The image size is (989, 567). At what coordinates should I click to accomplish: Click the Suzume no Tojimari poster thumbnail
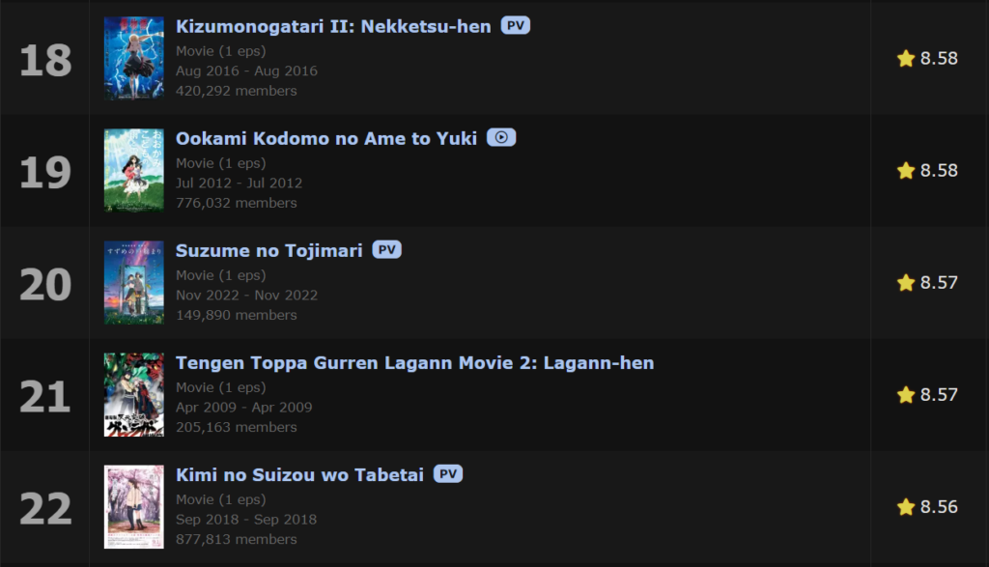click(x=133, y=283)
